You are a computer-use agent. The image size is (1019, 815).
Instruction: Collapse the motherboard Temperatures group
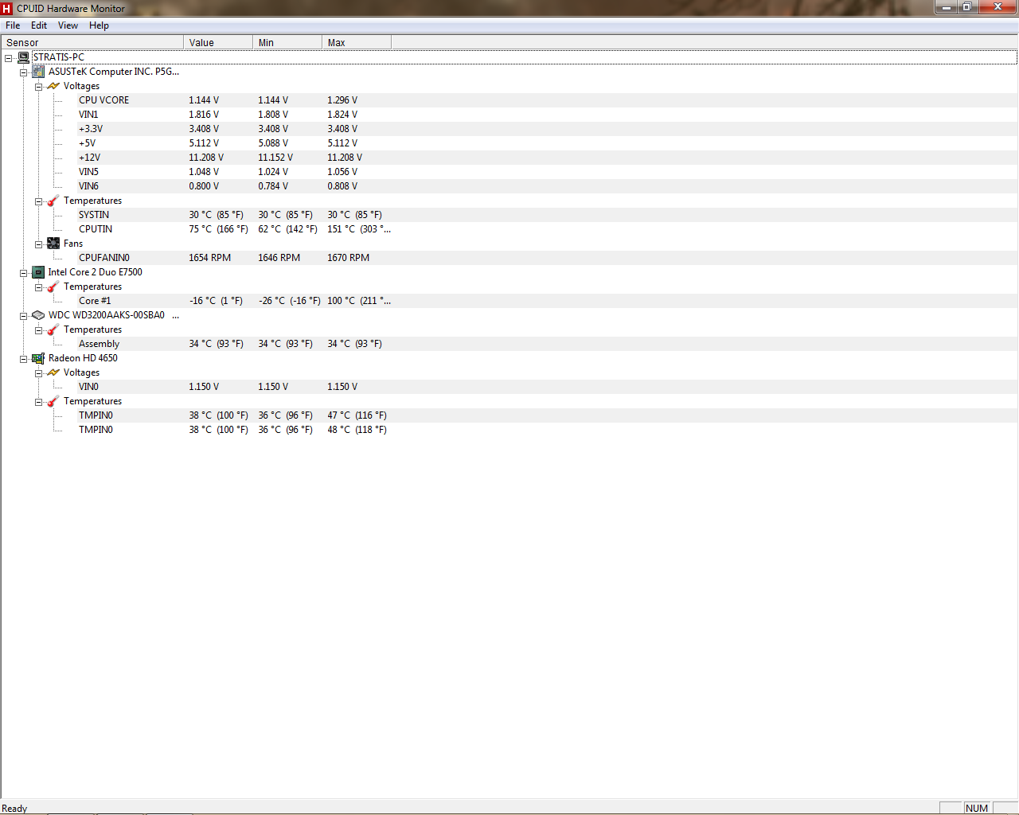tap(38, 201)
